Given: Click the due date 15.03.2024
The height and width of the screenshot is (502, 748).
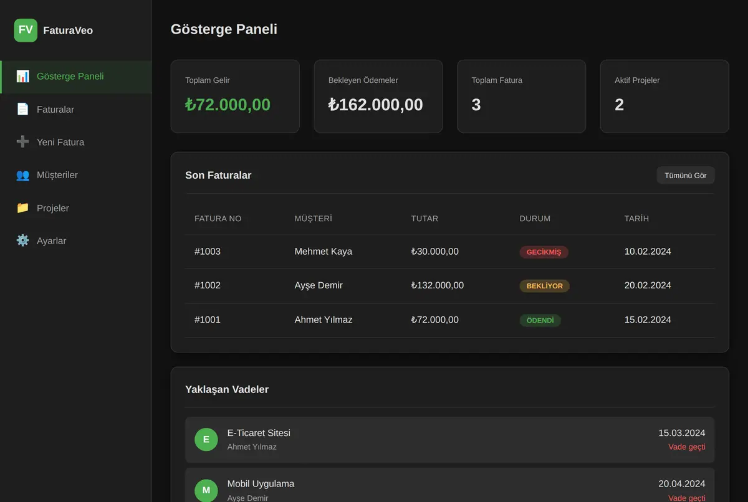Looking at the screenshot, I should [x=682, y=433].
